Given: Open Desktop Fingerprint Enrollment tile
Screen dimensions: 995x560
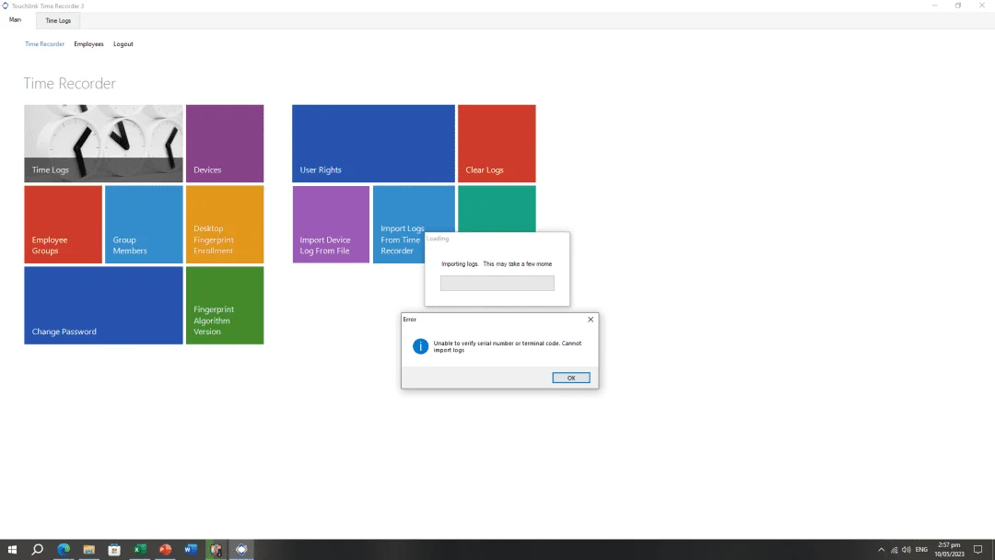Looking at the screenshot, I should coord(225,225).
